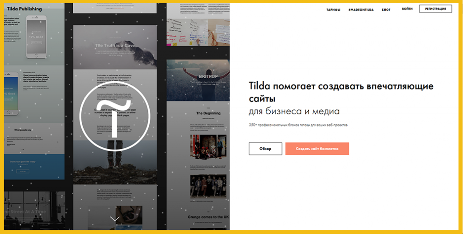Click the Tilda tilde circle logo
The height and width of the screenshot is (234, 463).
[x=115, y=116]
